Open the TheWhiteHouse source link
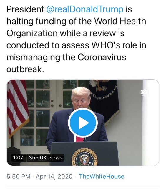 pyautogui.click(x=102, y=177)
